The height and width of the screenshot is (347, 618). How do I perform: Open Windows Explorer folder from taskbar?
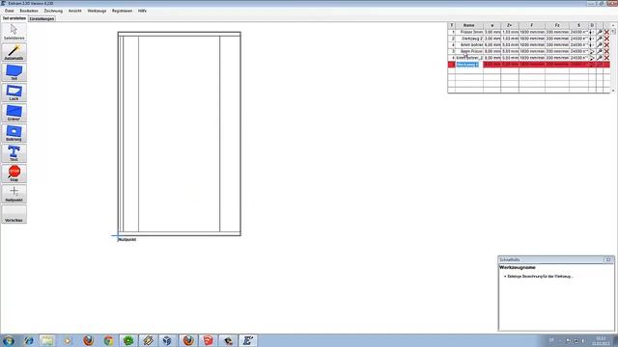tap(47, 340)
